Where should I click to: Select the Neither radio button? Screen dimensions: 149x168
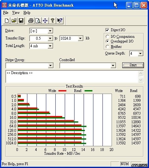(x=107, y=47)
